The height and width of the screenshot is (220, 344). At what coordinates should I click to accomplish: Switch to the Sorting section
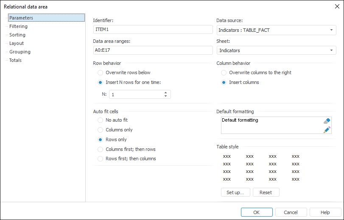pyautogui.click(x=17, y=35)
